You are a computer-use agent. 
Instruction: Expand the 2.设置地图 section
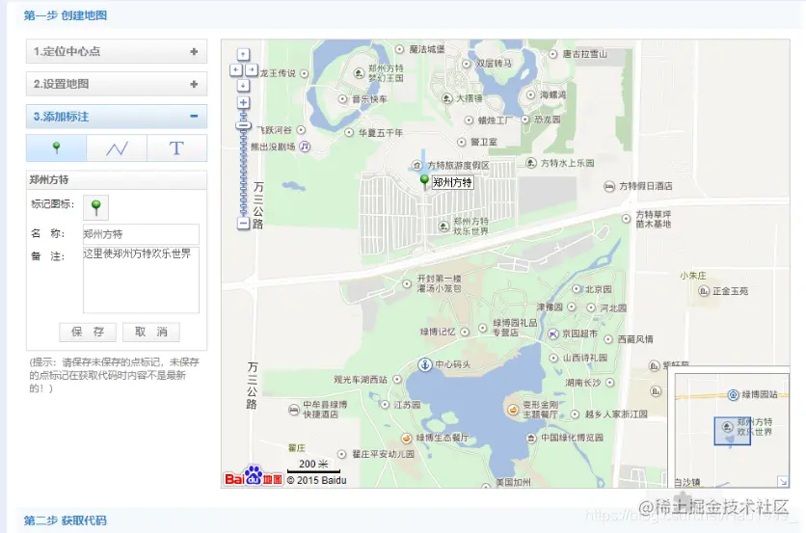pyautogui.click(x=117, y=84)
